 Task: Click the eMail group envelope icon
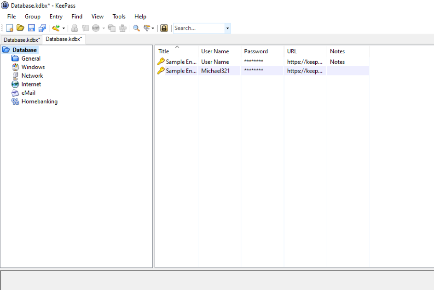(15, 93)
